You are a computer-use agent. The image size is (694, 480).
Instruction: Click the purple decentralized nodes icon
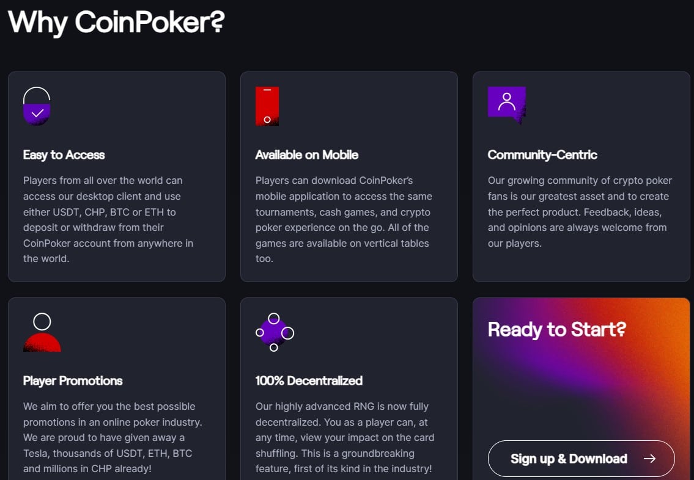[x=274, y=333]
